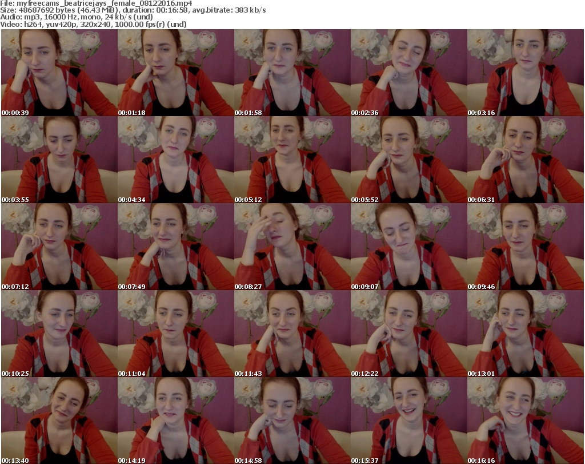Click the 'Size: 48687692 bytes' info line
Screen dimensions: 585x464
133,10
